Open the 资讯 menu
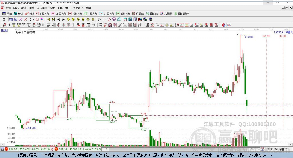Screen dimensions: 293x158 (24, 8)
